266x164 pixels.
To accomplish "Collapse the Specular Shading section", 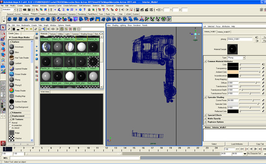I will point(205,97).
